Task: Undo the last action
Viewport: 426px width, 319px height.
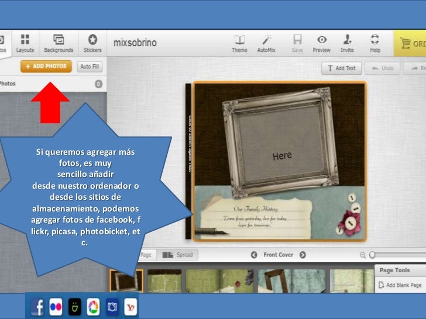Action: coord(382,68)
